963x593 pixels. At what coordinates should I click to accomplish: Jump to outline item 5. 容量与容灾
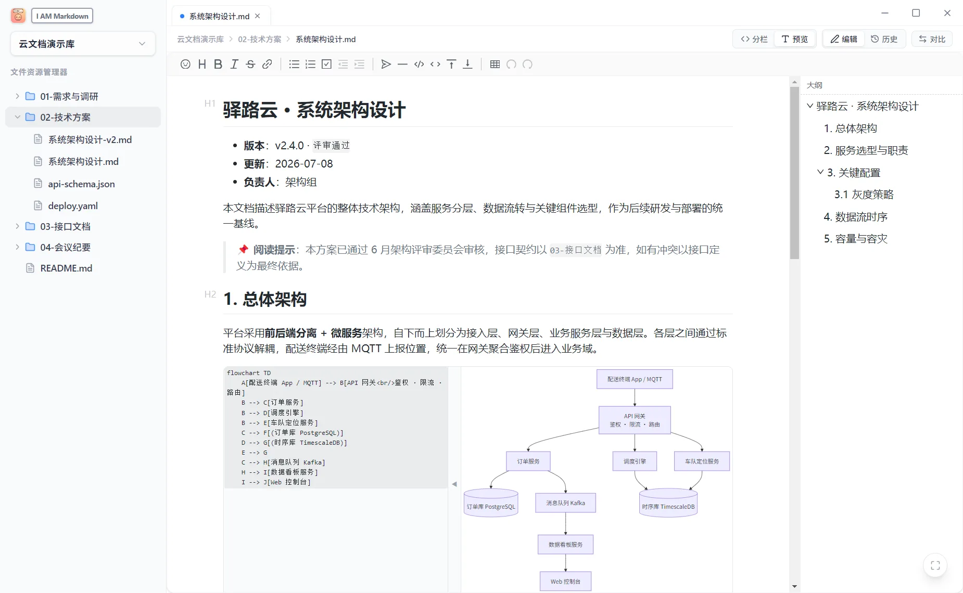(855, 238)
